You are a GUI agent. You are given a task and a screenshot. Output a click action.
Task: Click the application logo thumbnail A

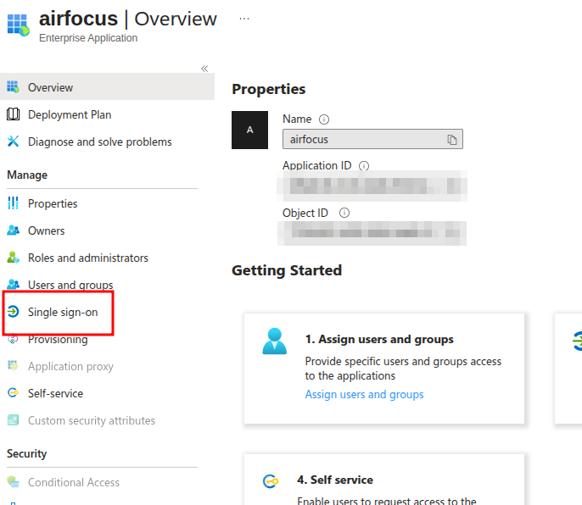tap(249, 130)
